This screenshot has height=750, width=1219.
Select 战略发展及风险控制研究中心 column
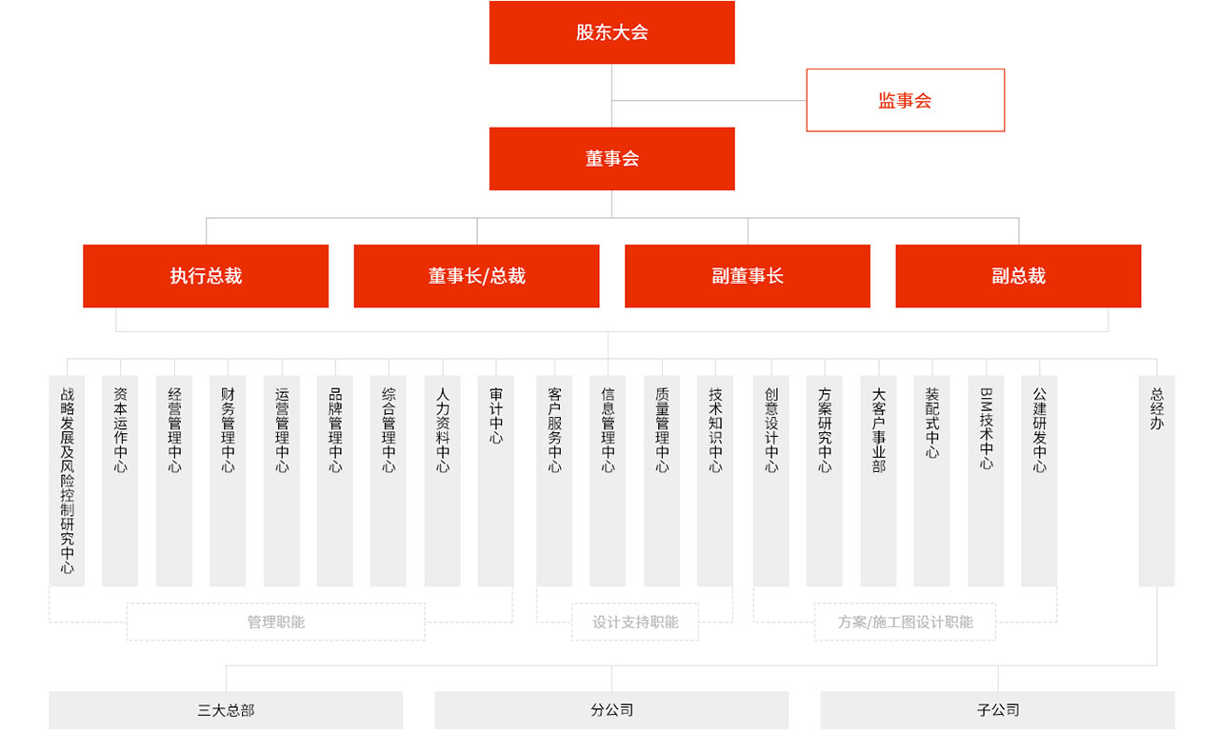click(x=67, y=481)
